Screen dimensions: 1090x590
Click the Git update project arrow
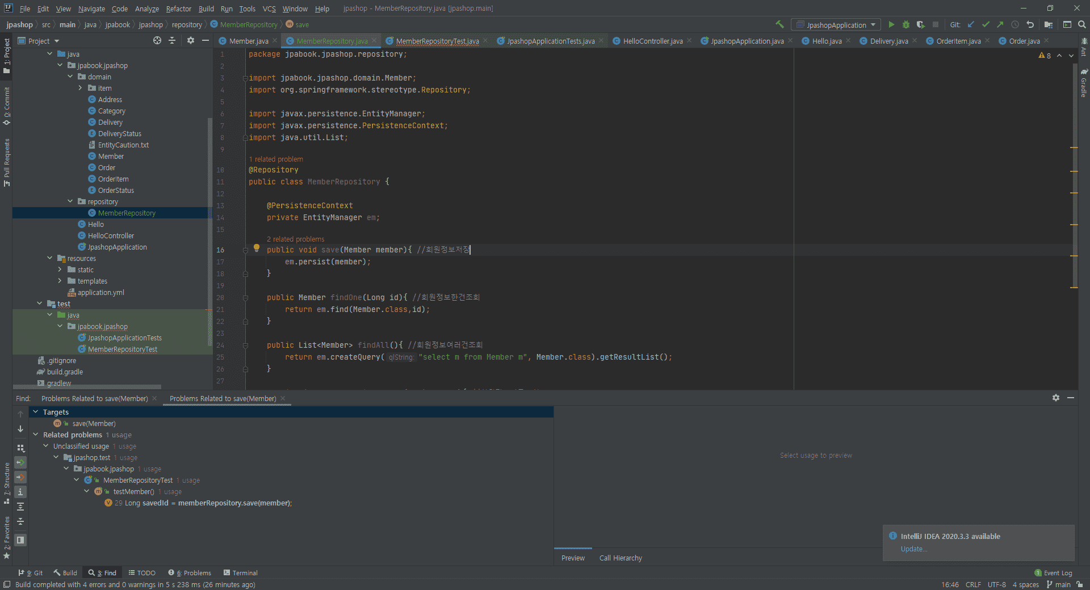point(971,24)
